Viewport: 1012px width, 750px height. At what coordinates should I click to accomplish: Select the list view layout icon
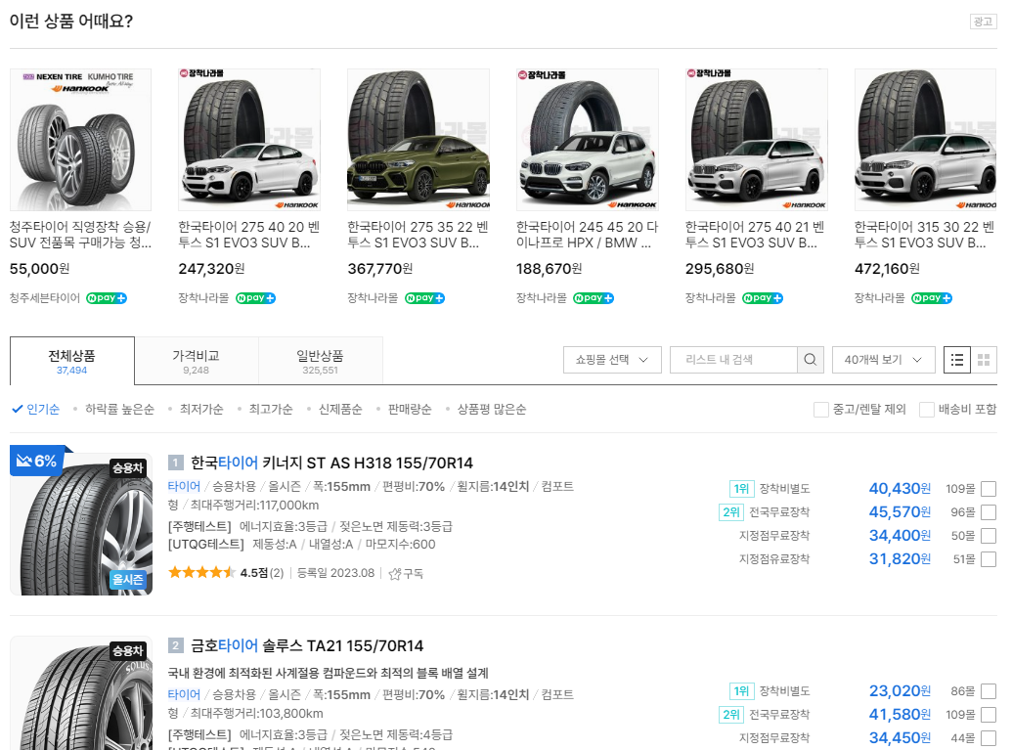click(x=956, y=359)
